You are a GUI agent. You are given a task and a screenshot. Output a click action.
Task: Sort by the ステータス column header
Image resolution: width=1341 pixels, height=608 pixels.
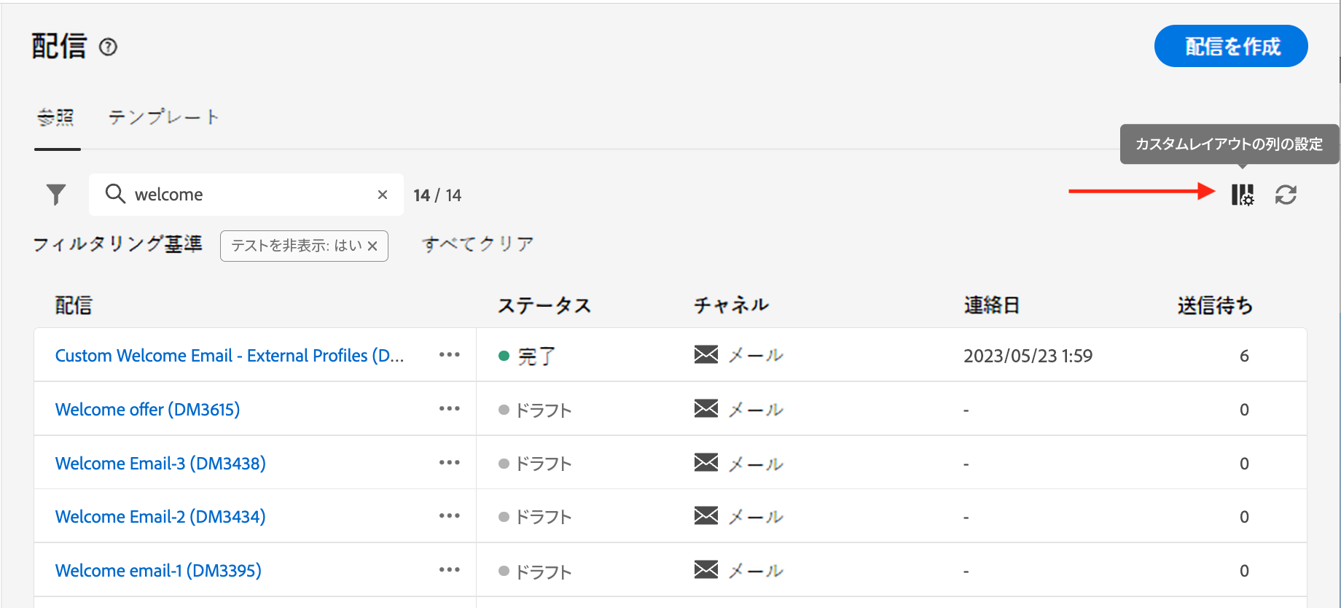(x=544, y=305)
